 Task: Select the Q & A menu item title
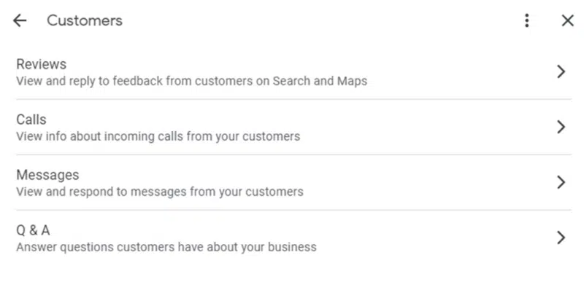[x=33, y=230]
